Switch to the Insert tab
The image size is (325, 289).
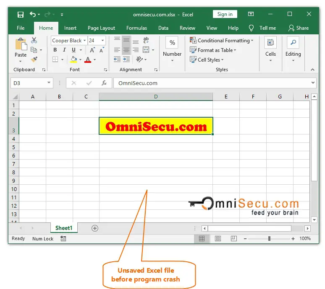point(70,28)
